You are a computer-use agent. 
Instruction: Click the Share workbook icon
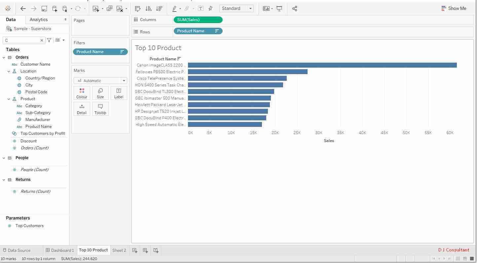click(295, 9)
